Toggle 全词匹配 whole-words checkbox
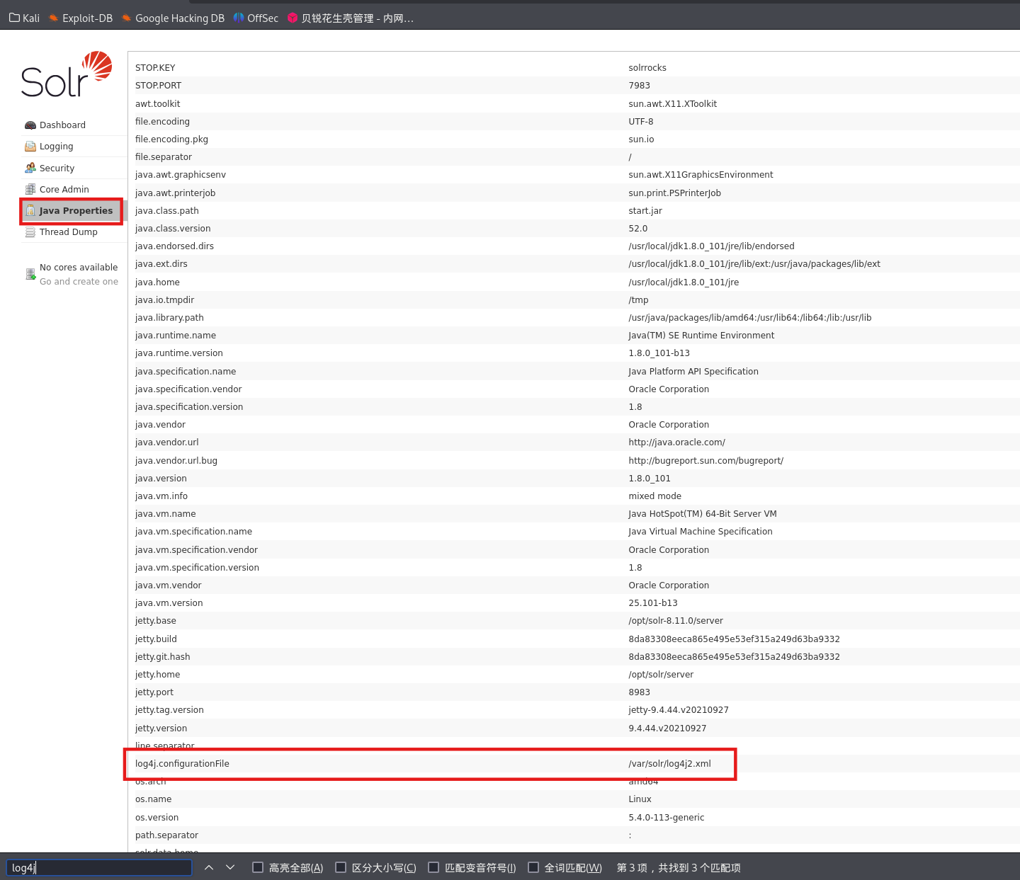1020x880 pixels. (x=533, y=867)
